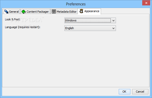Click the Metadata Editor lined-document icon

[54, 12]
